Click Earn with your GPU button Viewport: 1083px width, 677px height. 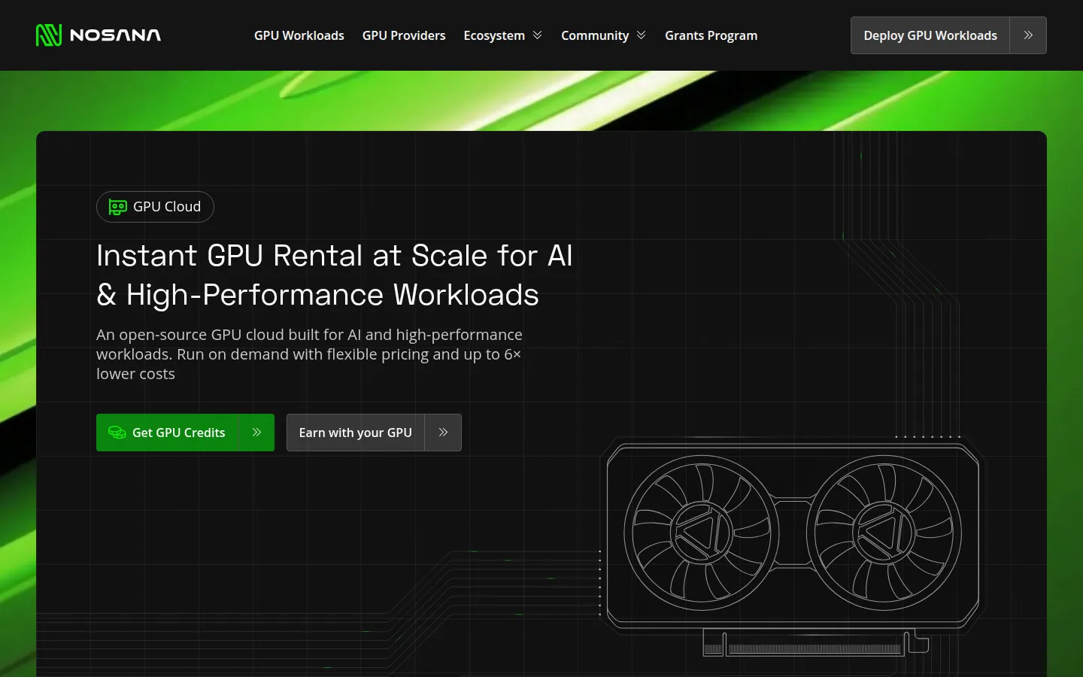click(374, 433)
